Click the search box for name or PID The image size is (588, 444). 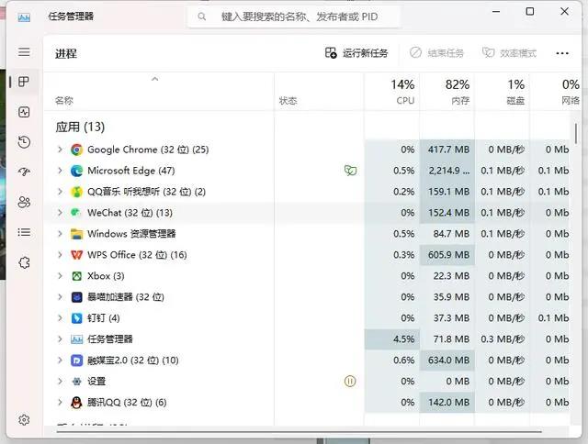[x=294, y=17]
